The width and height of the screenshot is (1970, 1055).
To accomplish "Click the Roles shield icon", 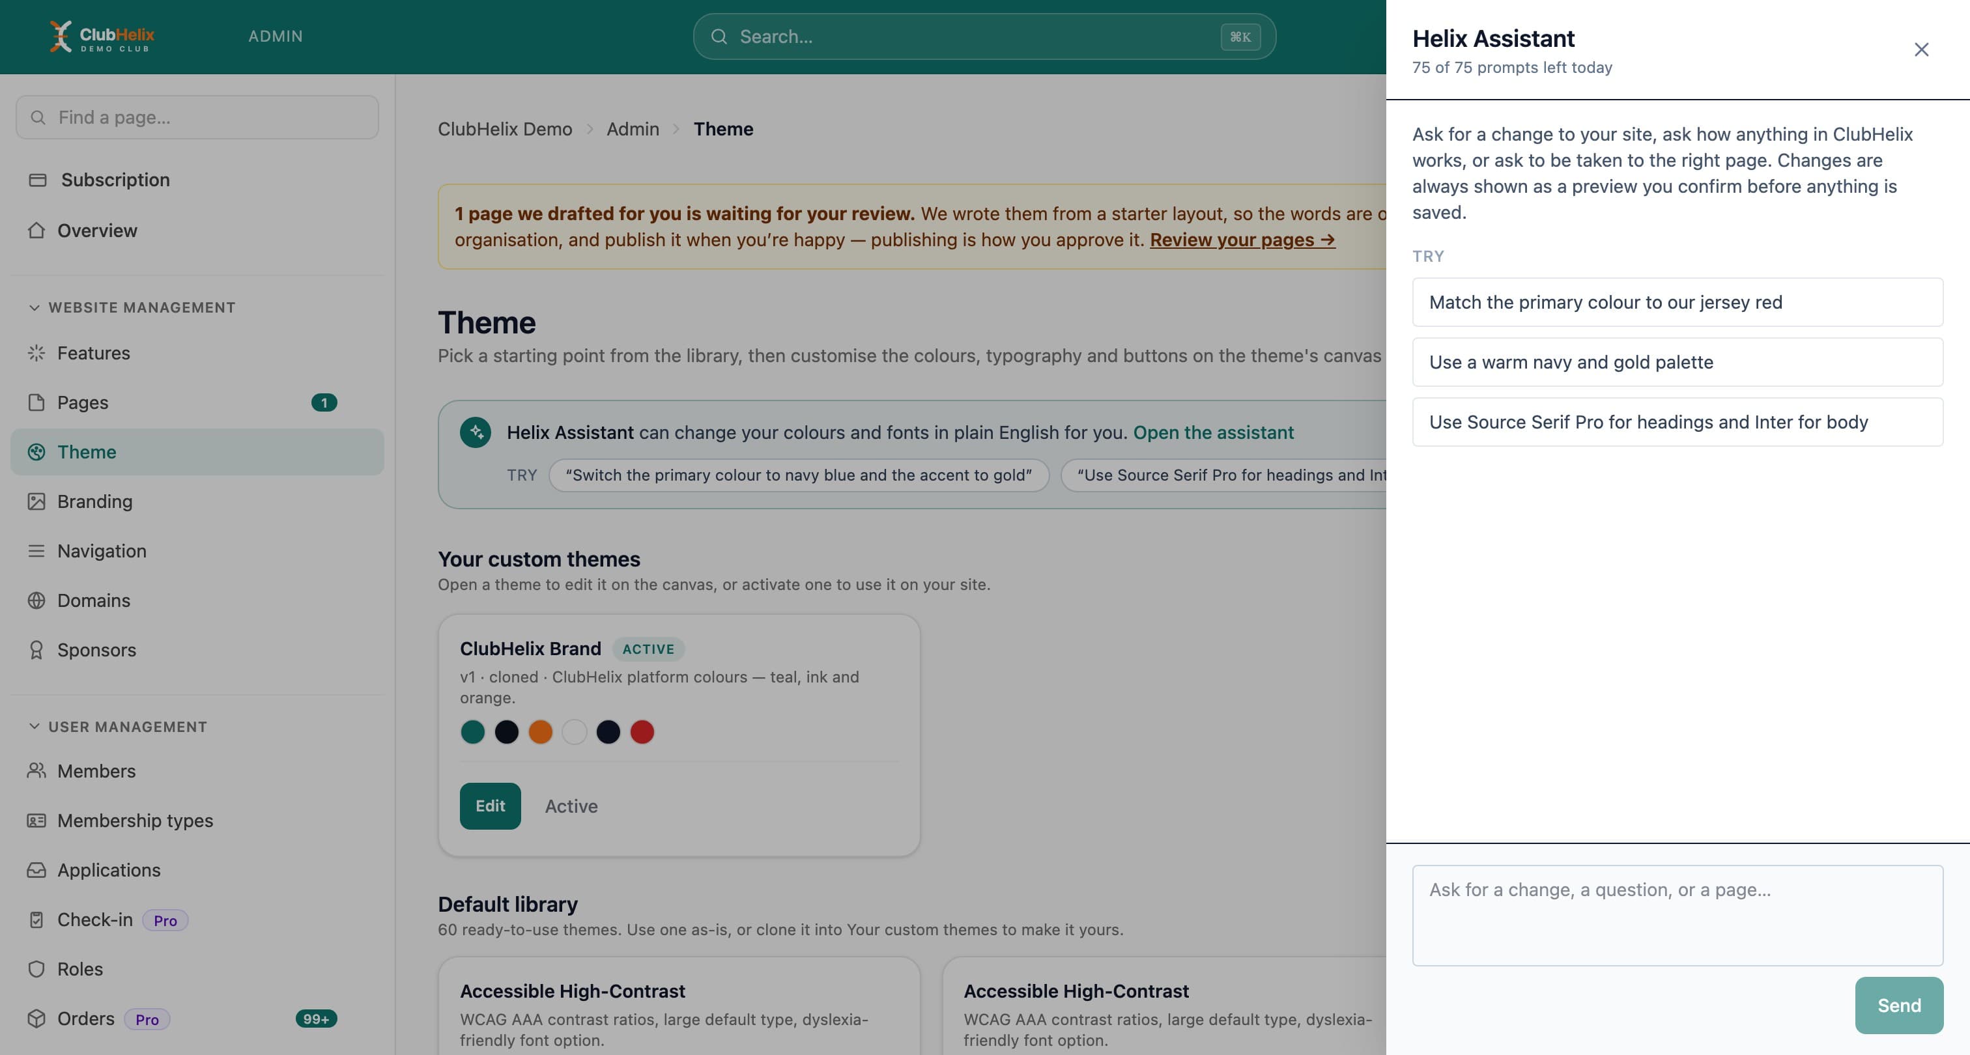I will click(x=36, y=968).
